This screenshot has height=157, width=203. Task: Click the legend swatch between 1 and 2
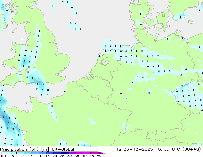(20, 153)
